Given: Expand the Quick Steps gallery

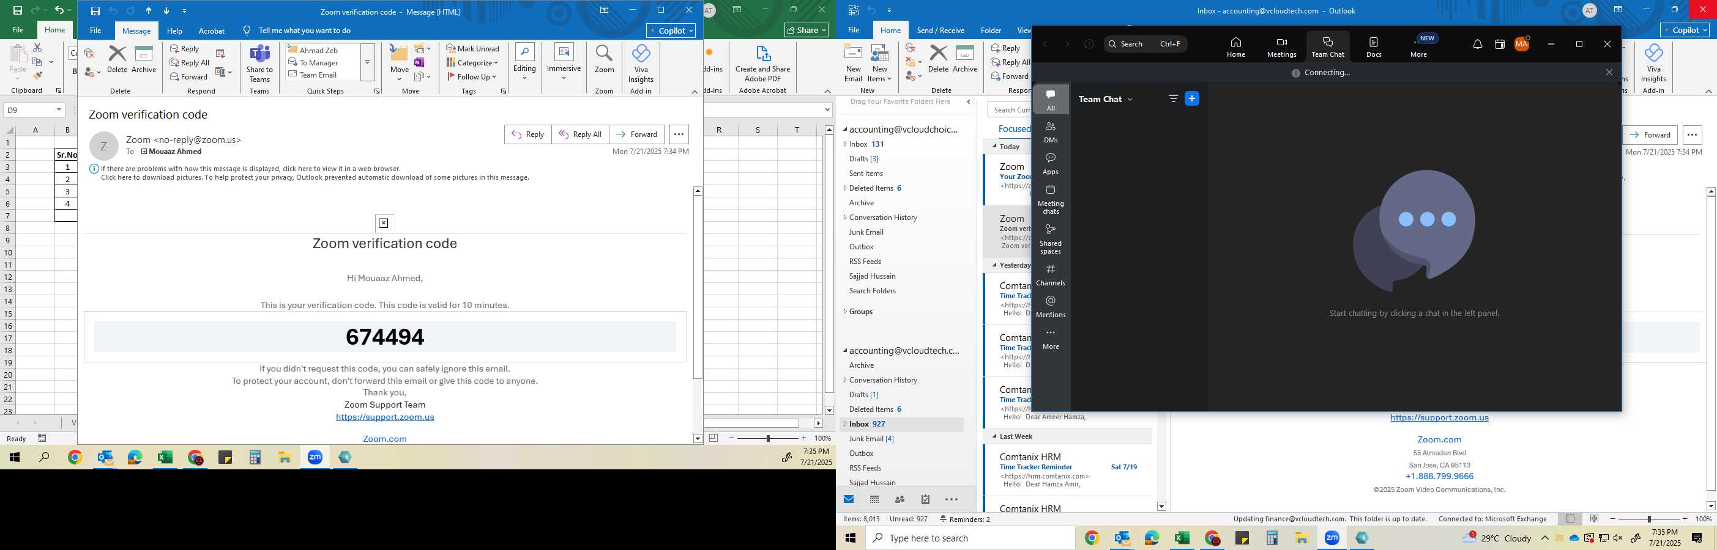Looking at the screenshot, I should point(367,62).
